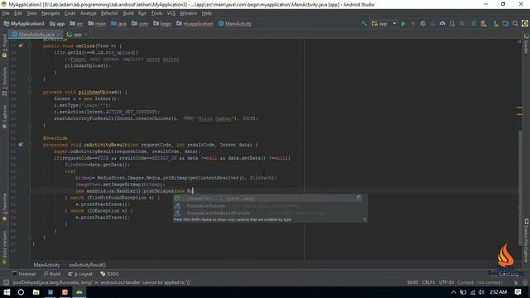This screenshot has width=530, height=298.
Task: Open the VCS menu
Action: click(x=171, y=13)
